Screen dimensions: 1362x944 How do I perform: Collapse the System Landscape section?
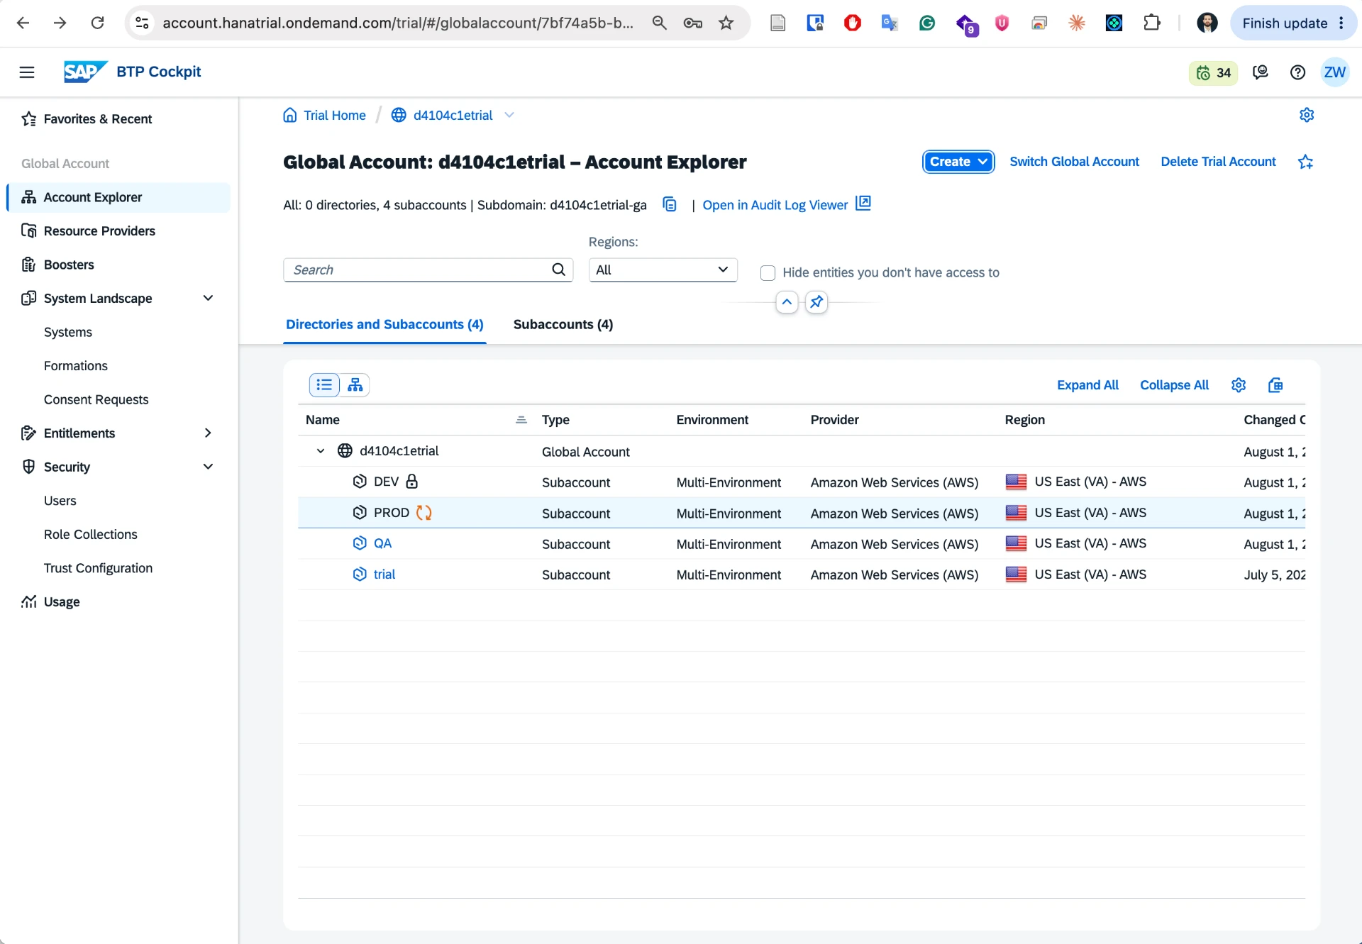click(208, 298)
